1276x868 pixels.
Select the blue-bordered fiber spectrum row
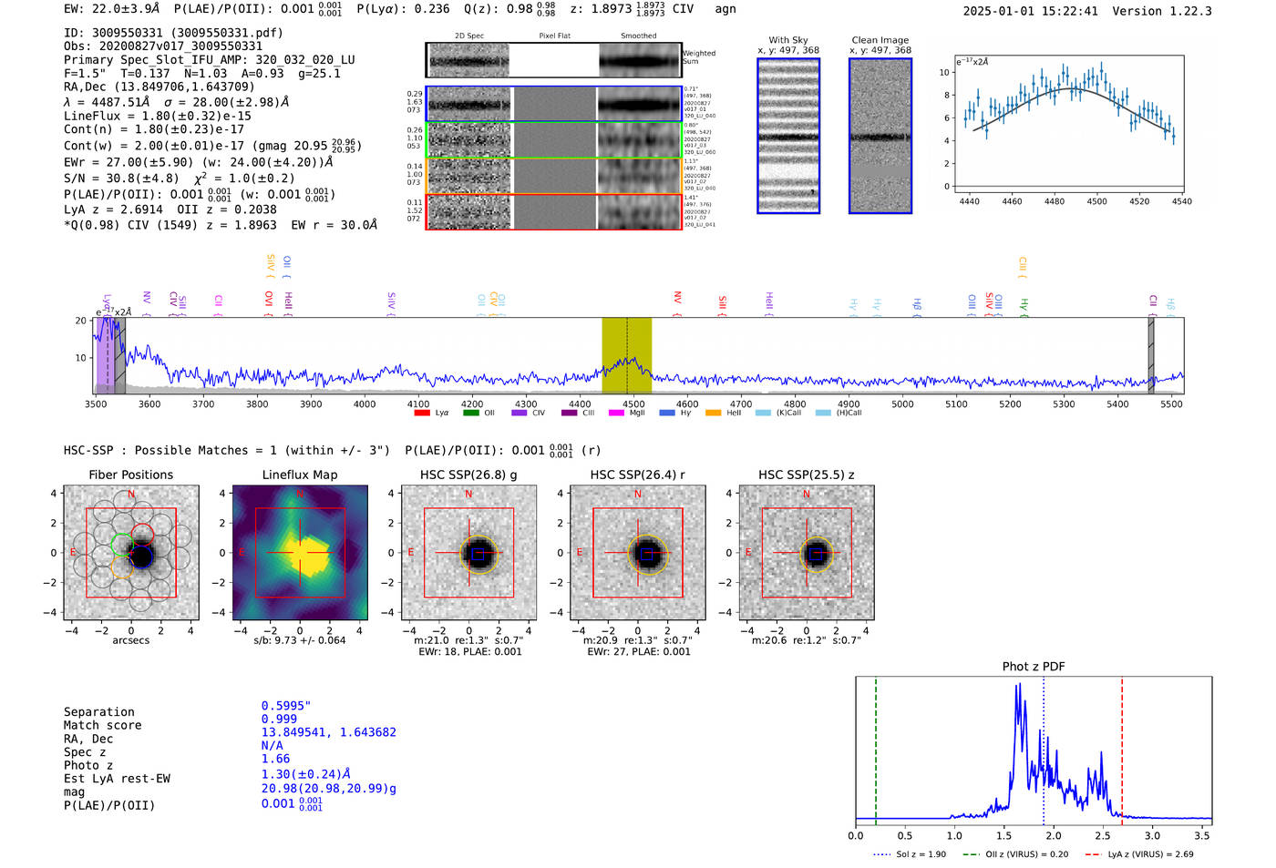(x=553, y=104)
